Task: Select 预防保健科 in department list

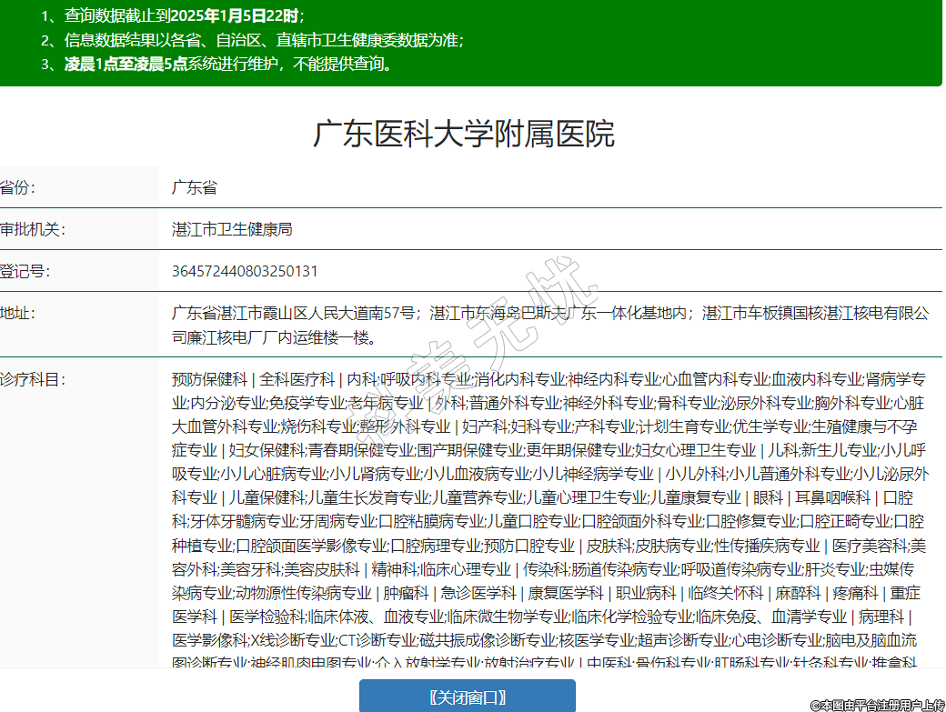Action: [x=209, y=378]
